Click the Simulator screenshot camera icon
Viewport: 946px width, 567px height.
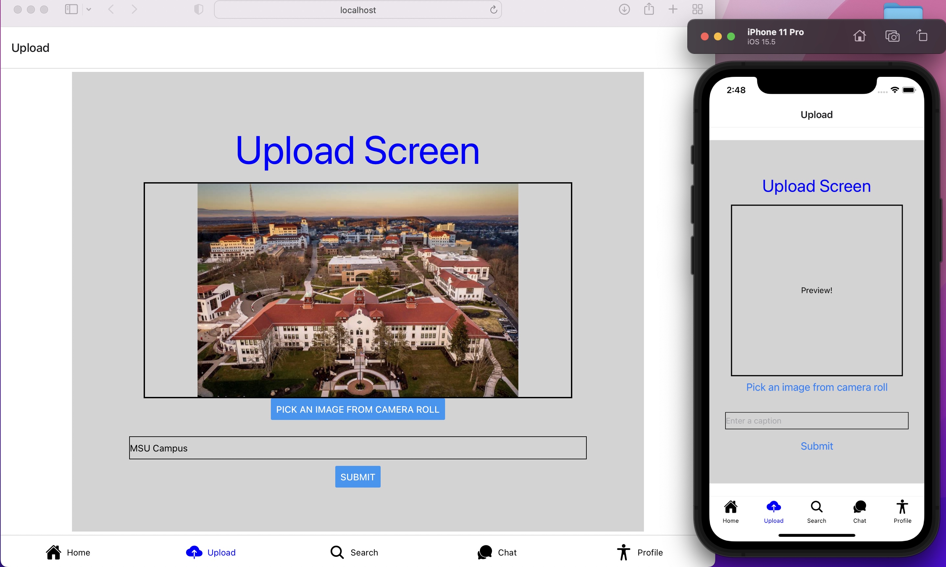tap(892, 36)
